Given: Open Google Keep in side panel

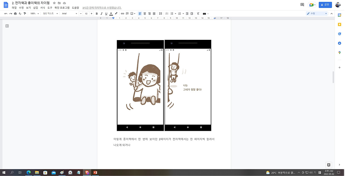Looking at the screenshot, I should [340, 24].
